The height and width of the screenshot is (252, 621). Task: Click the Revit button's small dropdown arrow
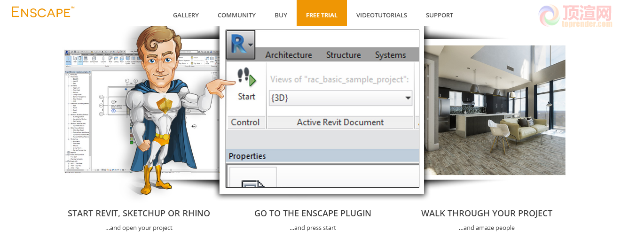[251, 45]
